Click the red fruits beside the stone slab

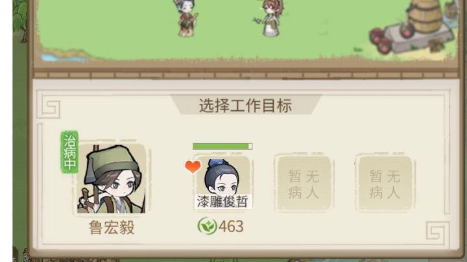click(x=381, y=41)
